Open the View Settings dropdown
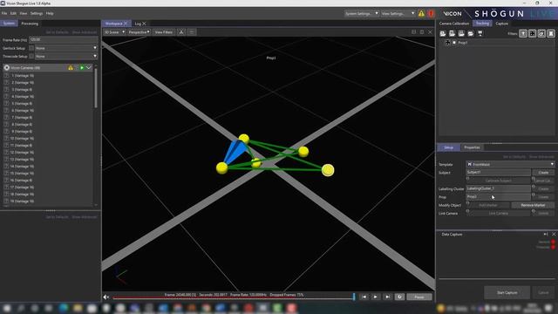Screen dimensions: 558x314 tap(398, 14)
